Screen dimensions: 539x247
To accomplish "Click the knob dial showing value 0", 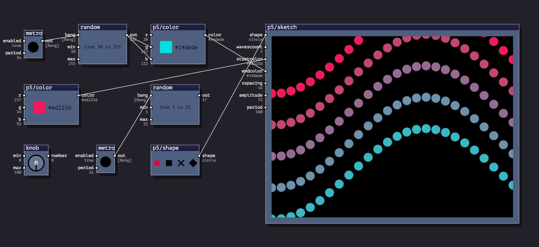I will tap(36, 163).
